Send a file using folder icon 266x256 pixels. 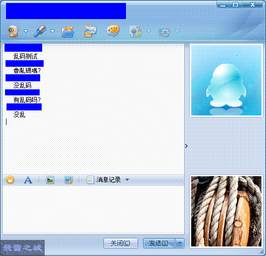coord(68,31)
